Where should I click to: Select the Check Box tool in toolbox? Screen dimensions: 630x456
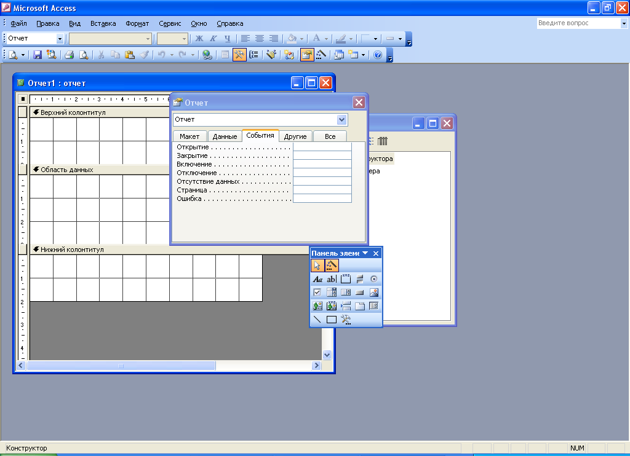click(317, 293)
